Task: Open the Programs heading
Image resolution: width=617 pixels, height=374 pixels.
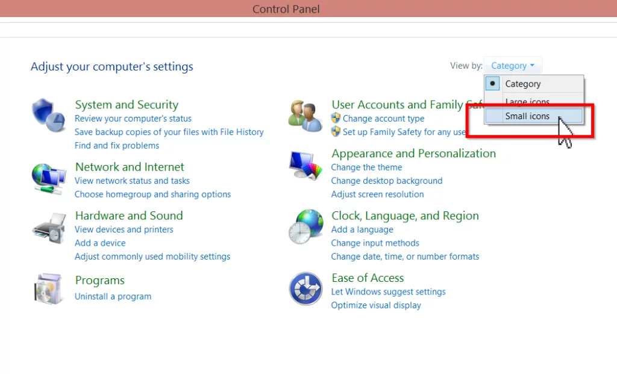Action: (99, 281)
